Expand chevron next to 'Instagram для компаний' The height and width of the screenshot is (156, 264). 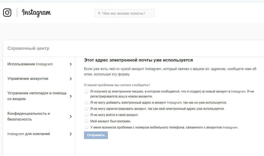click(71, 134)
